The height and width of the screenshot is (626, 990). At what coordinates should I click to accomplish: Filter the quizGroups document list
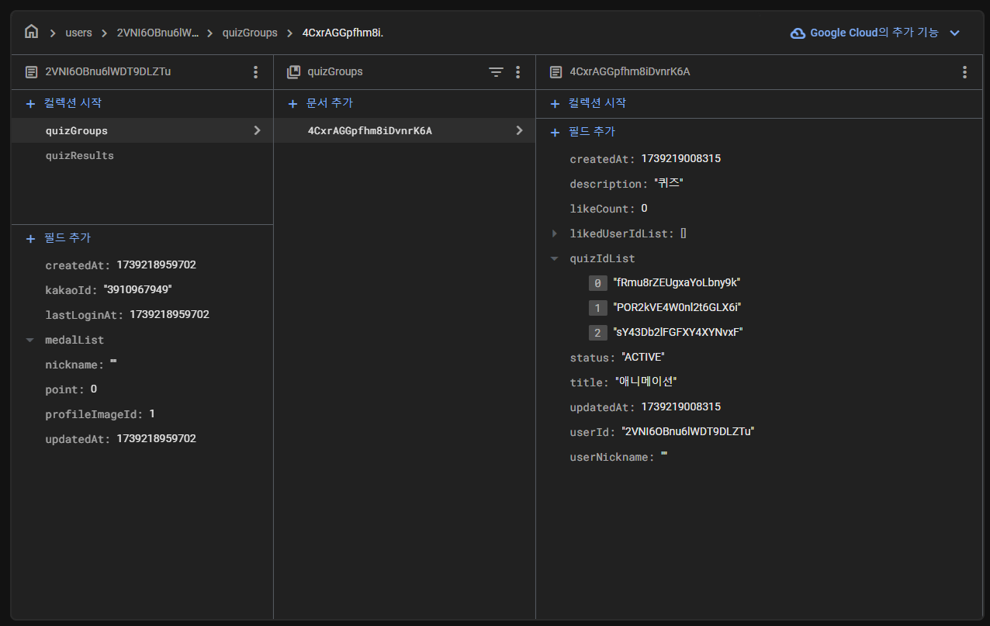[x=496, y=72]
